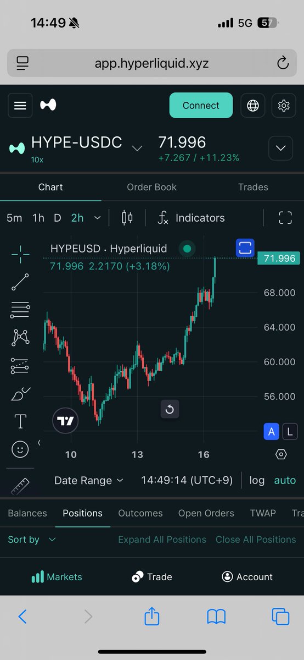
Task: Switch to the TWAP tab
Action: [263, 513]
